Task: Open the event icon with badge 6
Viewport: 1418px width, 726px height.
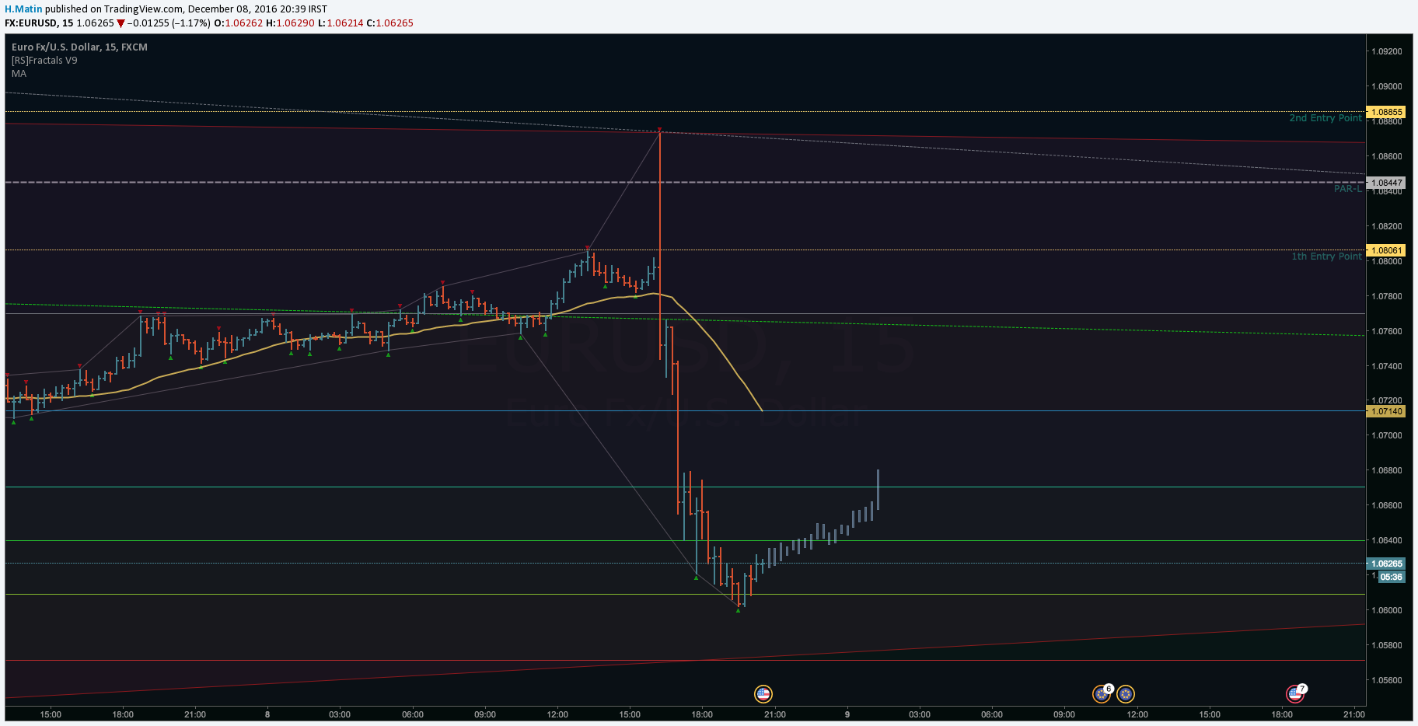Action: 1102,694
